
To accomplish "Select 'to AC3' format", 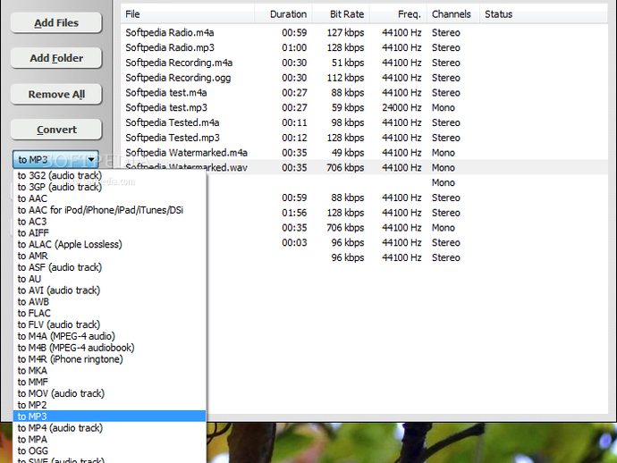I will (109, 222).
